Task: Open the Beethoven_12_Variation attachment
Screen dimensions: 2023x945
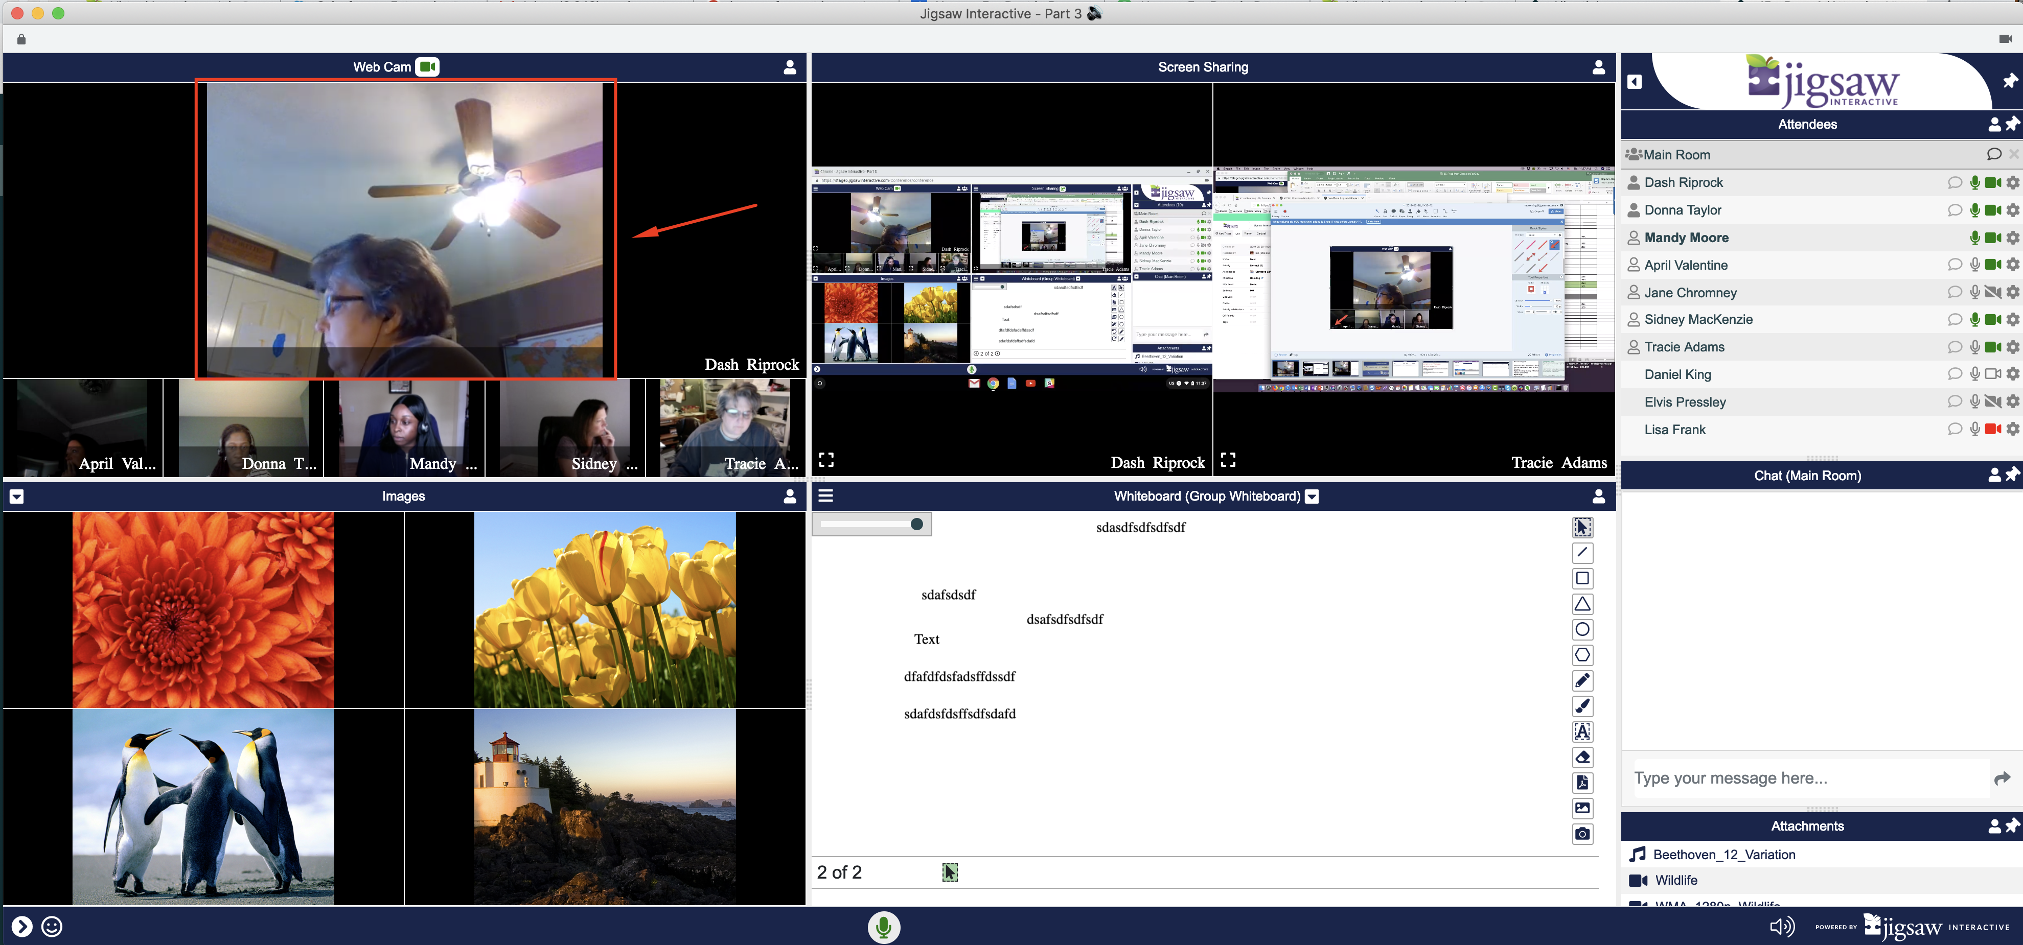Action: 1724,855
